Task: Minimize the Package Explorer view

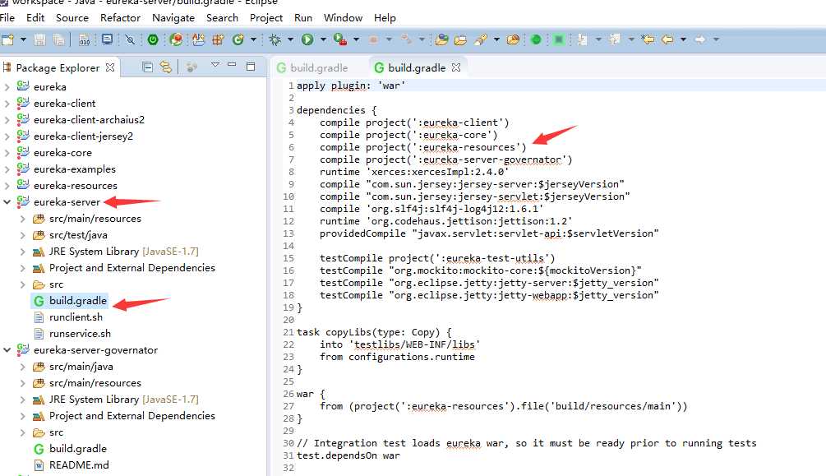Action: point(232,65)
